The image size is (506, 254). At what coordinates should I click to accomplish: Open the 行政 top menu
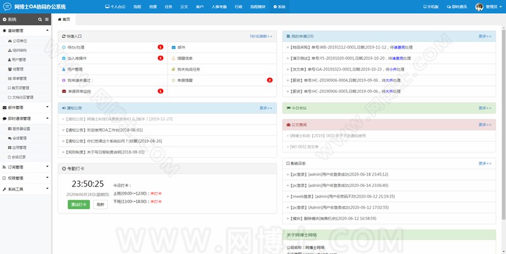(x=238, y=7)
